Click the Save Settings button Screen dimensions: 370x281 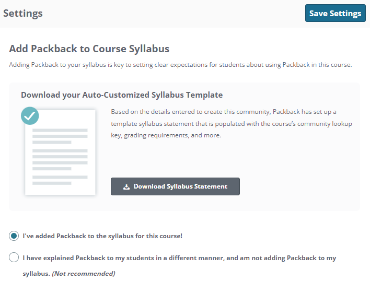pyautogui.click(x=335, y=14)
